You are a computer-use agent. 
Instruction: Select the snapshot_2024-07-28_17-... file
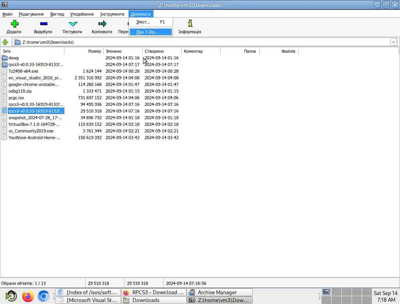click(35, 118)
